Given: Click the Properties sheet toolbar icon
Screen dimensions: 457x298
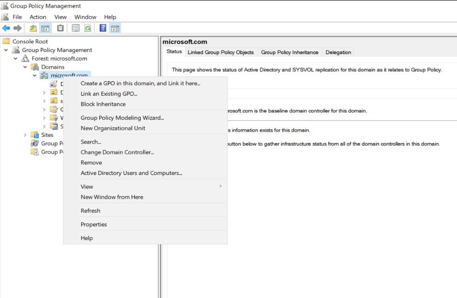Looking at the screenshot, I should [x=76, y=28].
